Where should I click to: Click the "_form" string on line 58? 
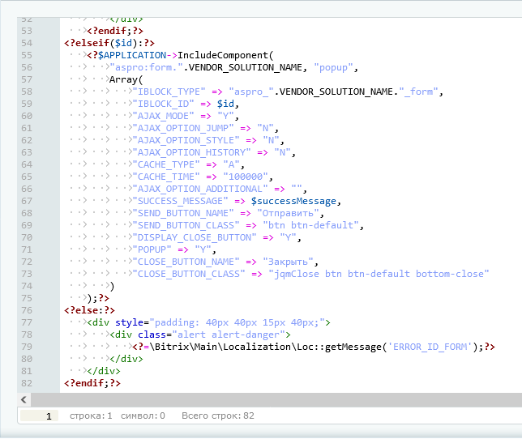(419, 92)
